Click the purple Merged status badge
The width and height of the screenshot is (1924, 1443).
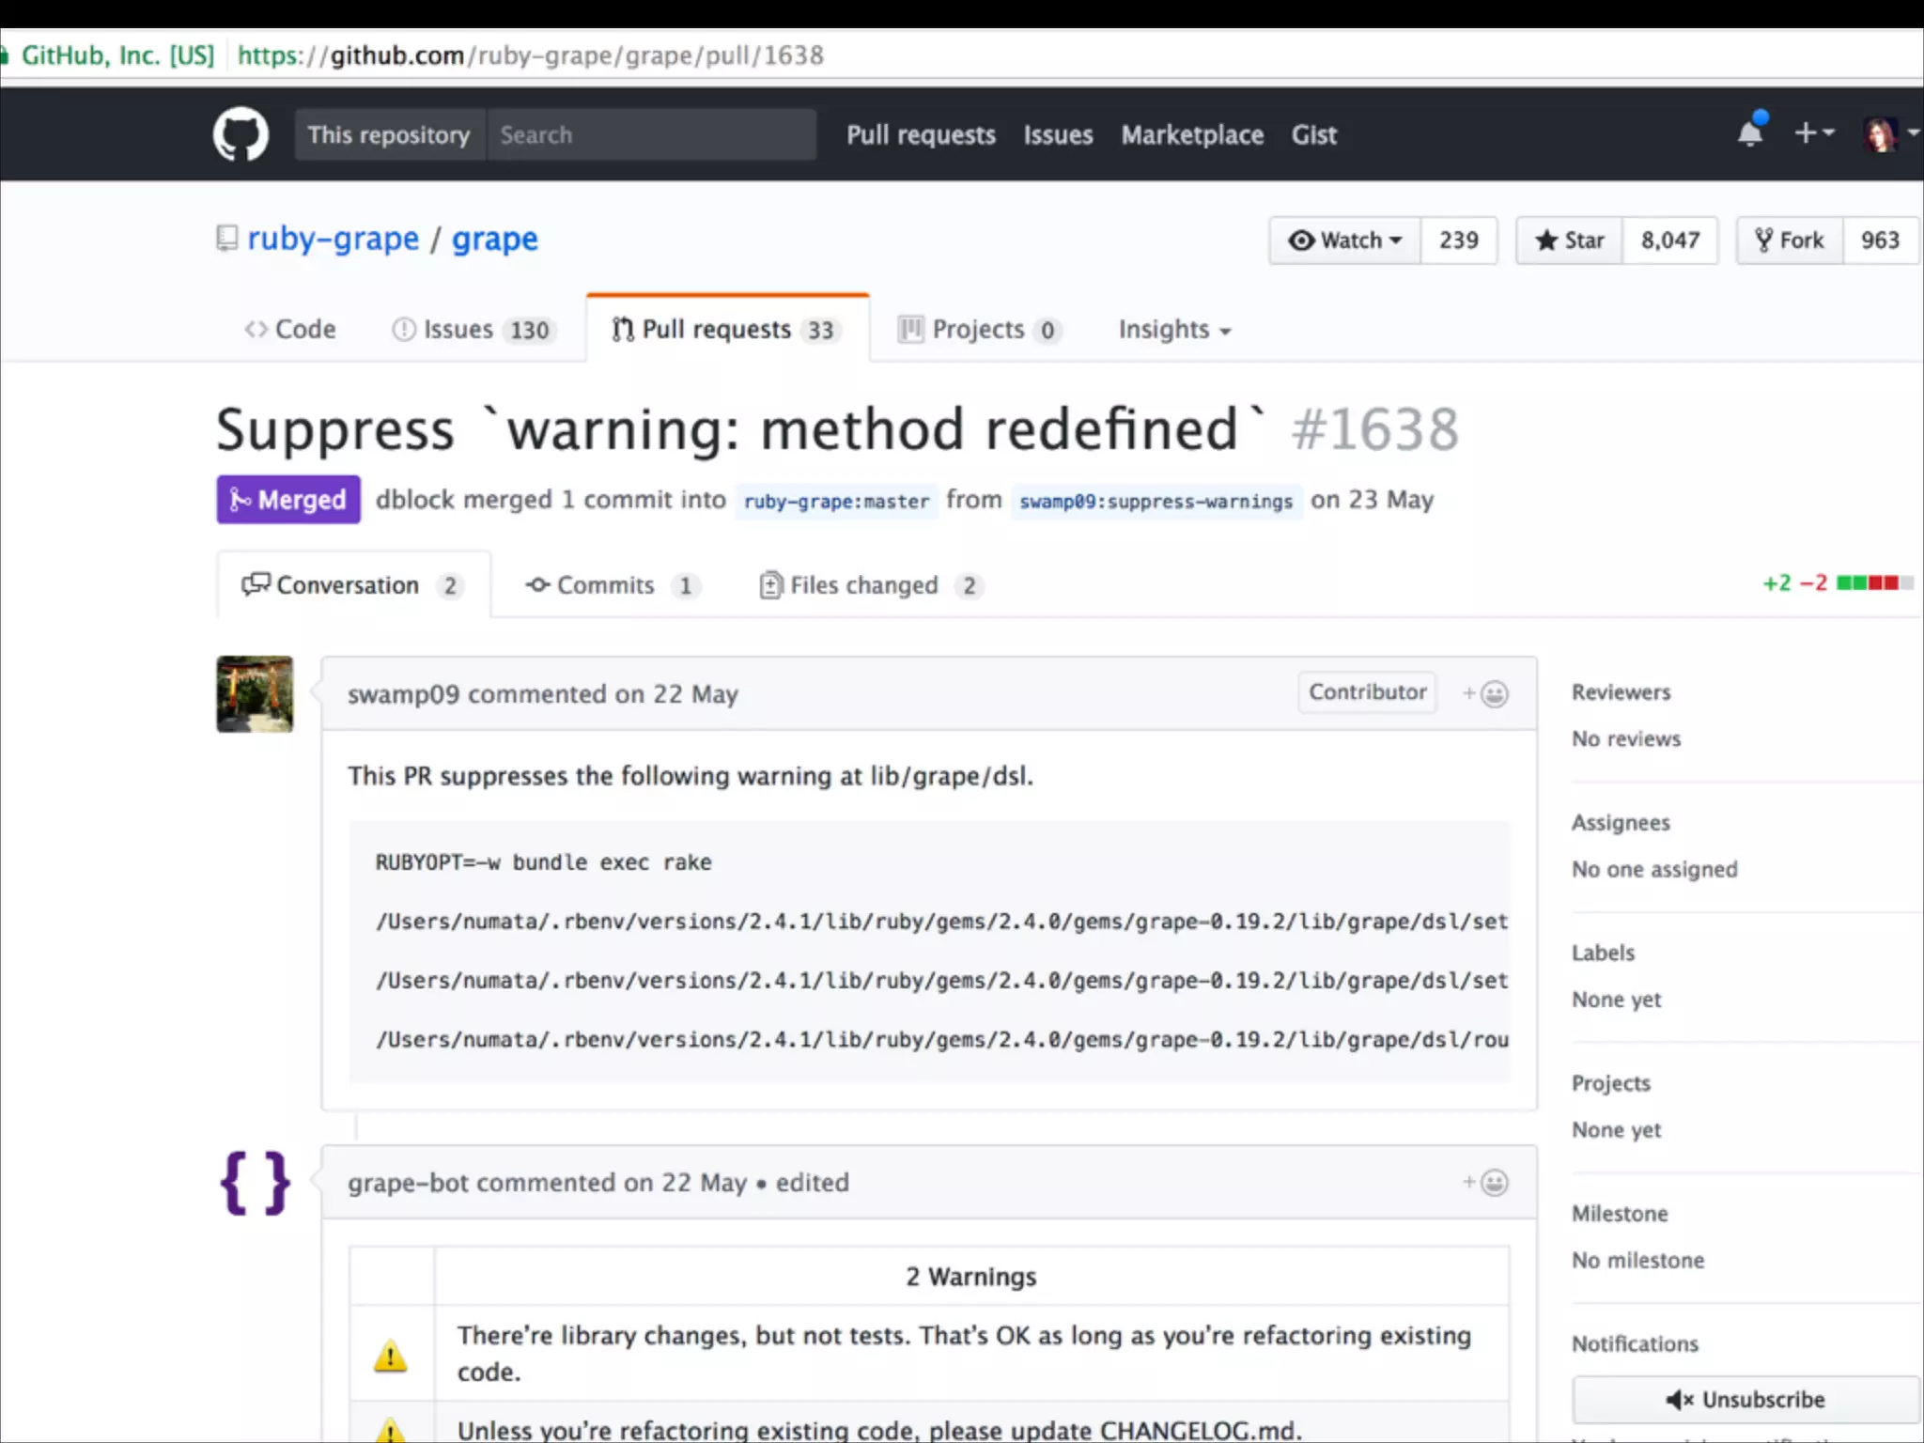click(x=288, y=500)
